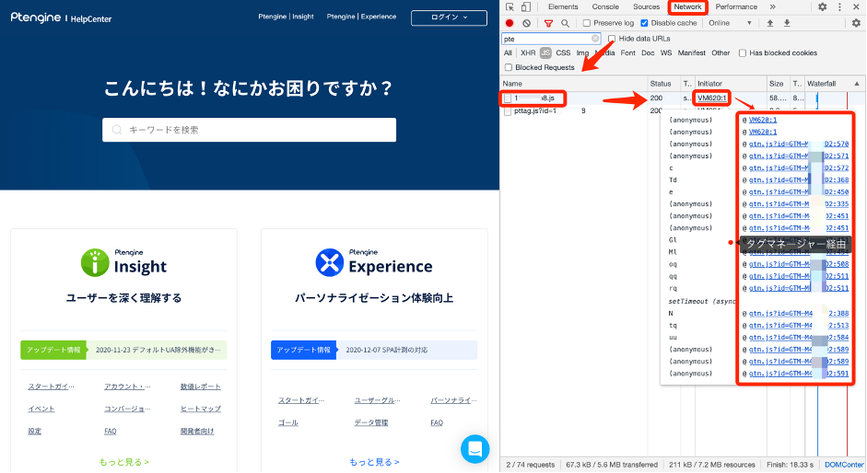Open the データ管理 link
This screenshot has height=473, width=867.
(371, 422)
